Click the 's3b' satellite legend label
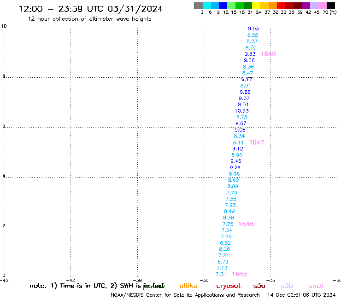The height and width of the screenshot is (299, 341). [287, 286]
